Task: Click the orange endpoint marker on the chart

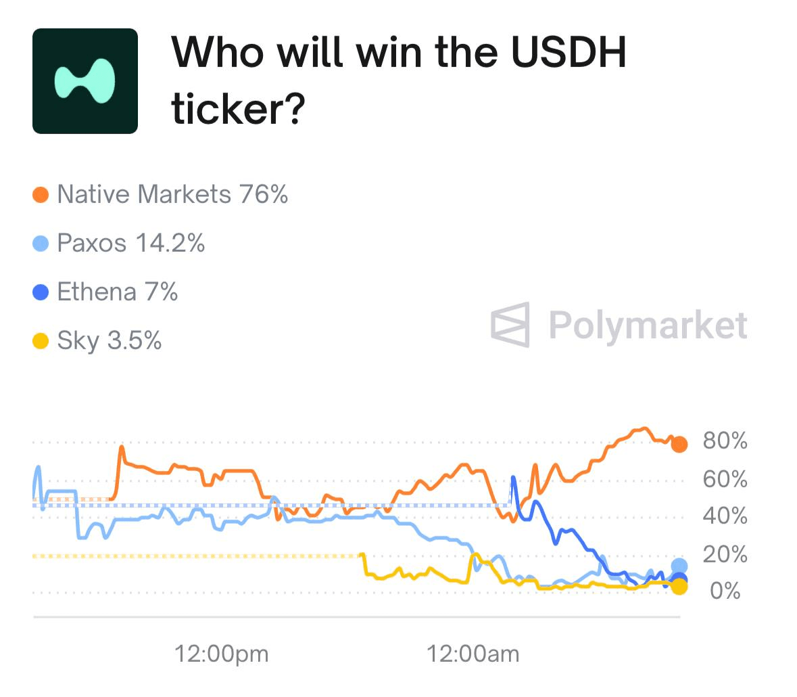Action: coord(679,444)
